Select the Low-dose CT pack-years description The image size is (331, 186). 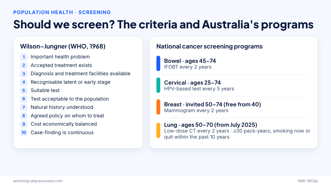click(237, 134)
